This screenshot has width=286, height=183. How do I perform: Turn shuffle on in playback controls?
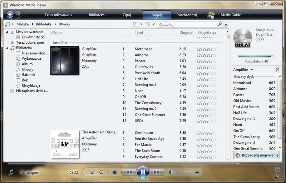point(92,172)
